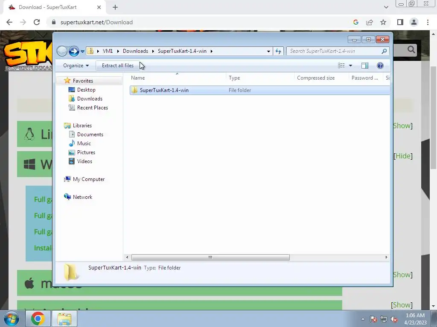Open Chrome tab search chevron
Screen dimensions: 437x327
(x=386, y=7)
